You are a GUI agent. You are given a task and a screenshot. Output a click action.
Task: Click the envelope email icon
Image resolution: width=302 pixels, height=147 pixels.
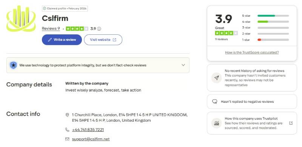point(67,139)
